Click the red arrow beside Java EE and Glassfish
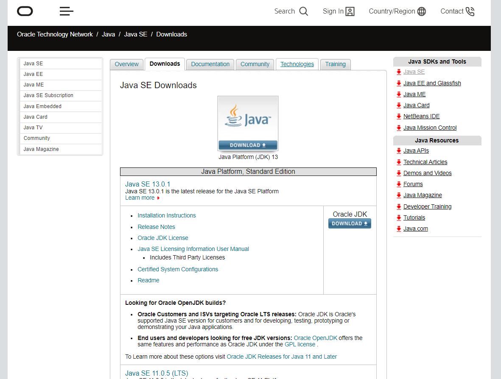This screenshot has height=379, width=501. pyautogui.click(x=399, y=84)
